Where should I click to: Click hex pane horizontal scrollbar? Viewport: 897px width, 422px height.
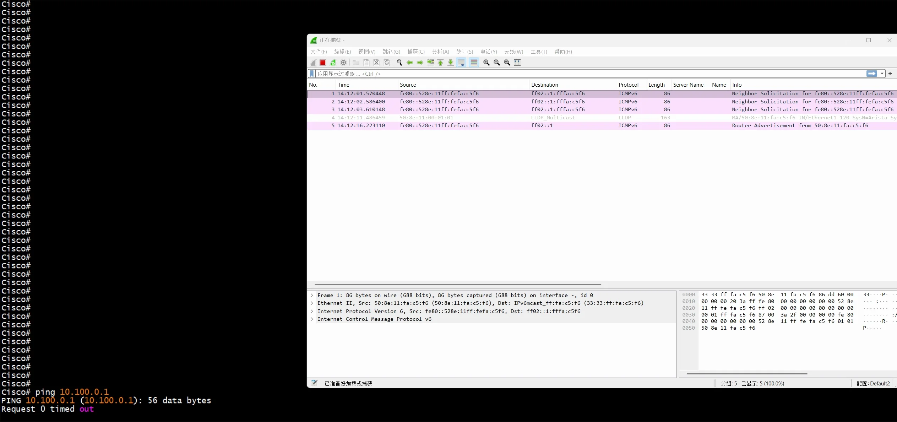(747, 374)
